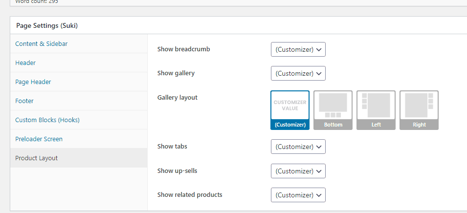Image resolution: width=467 pixels, height=213 pixels.
Task: Select the Bottom gallery layout thumbnail
Action: pos(333,110)
